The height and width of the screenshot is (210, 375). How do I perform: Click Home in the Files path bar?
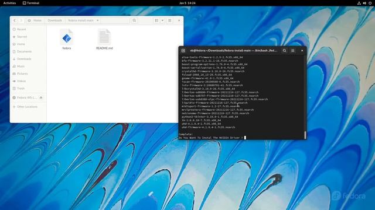[35, 20]
